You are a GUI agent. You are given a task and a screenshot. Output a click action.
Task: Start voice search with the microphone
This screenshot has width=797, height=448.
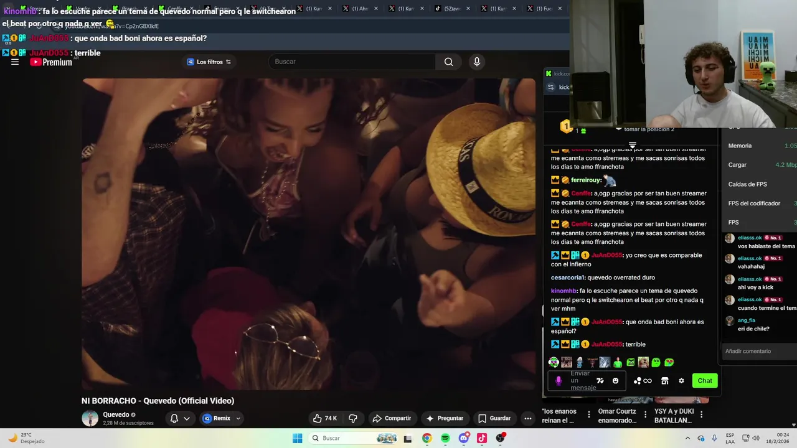pyautogui.click(x=476, y=62)
